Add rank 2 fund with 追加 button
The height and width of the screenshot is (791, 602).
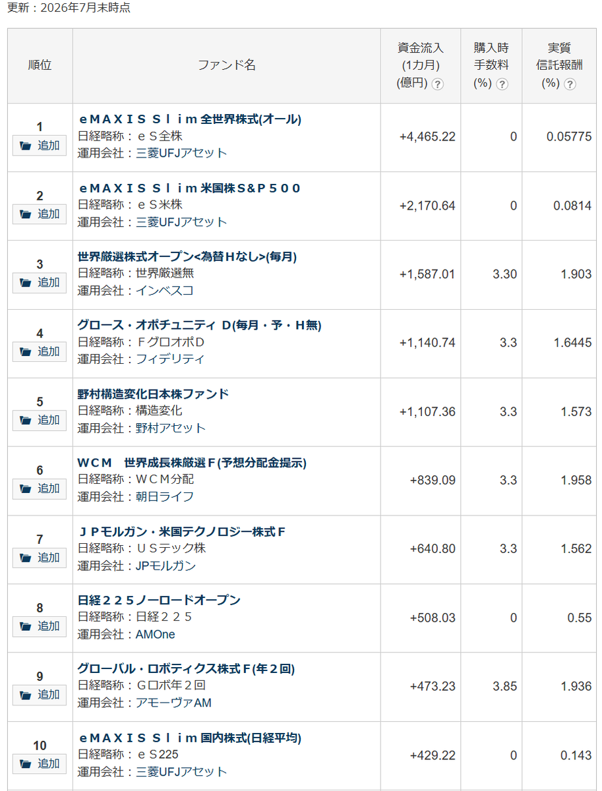click(40, 214)
